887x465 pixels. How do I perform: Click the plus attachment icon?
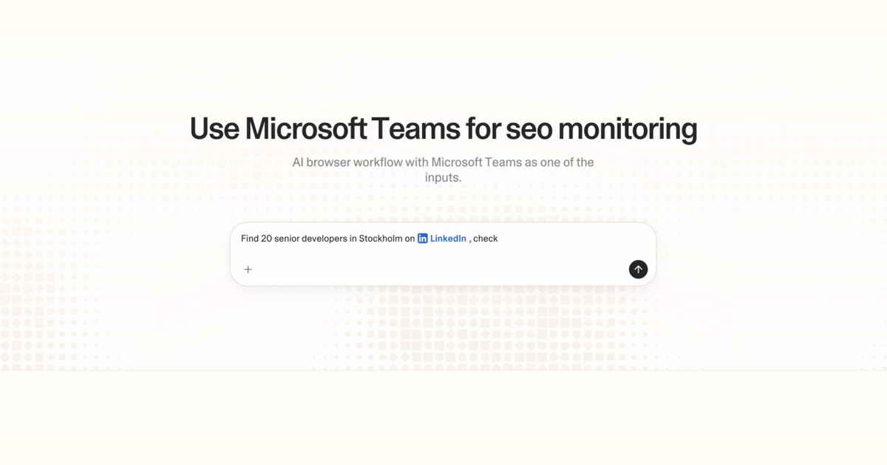[248, 269]
